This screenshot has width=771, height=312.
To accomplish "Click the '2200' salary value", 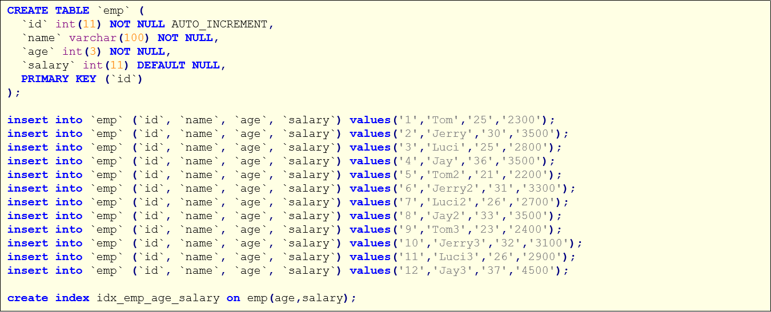I will coord(528,175).
